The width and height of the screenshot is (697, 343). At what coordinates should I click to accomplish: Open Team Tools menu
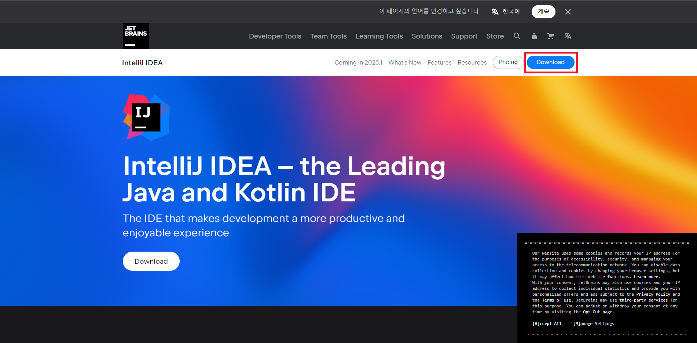(x=329, y=36)
